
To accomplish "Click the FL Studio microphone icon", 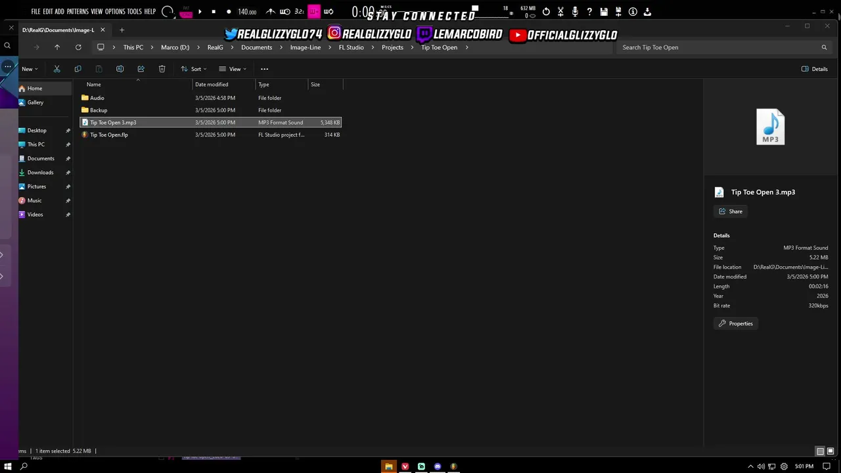I will [575, 12].
